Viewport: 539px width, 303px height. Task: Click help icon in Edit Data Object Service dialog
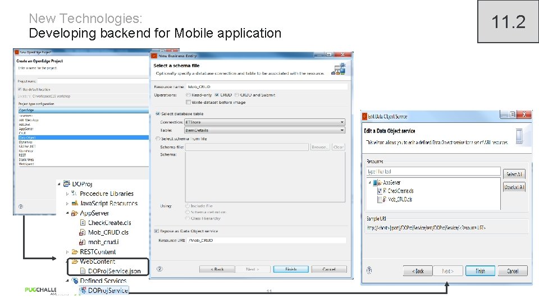tap(369, 270)
